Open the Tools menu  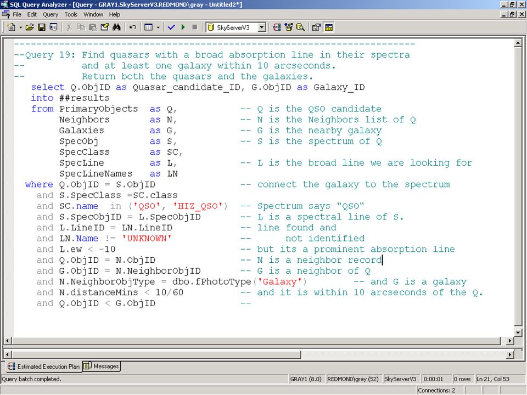click(71, 14)
